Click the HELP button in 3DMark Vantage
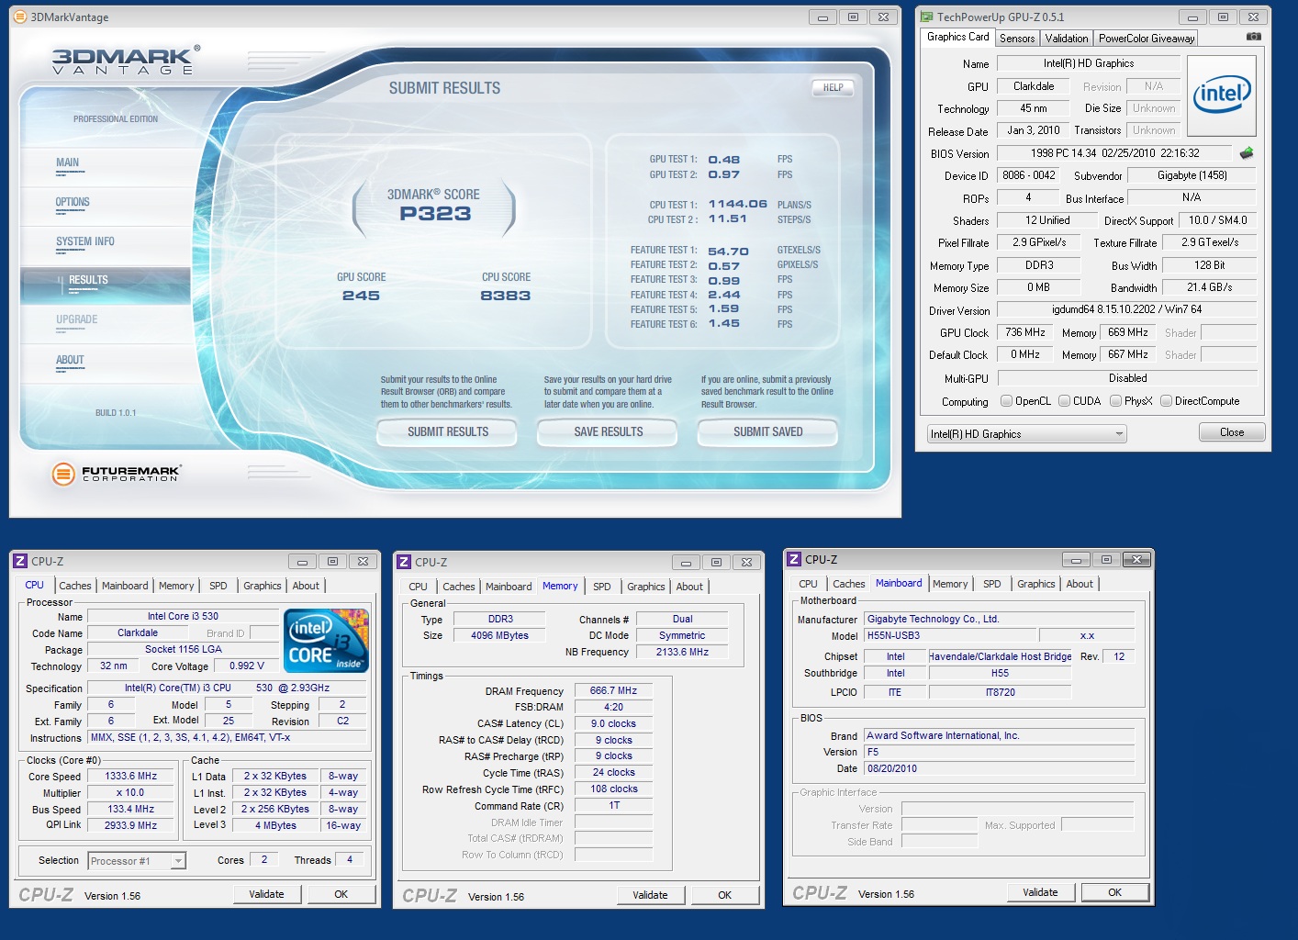 (x=834, y=88)
